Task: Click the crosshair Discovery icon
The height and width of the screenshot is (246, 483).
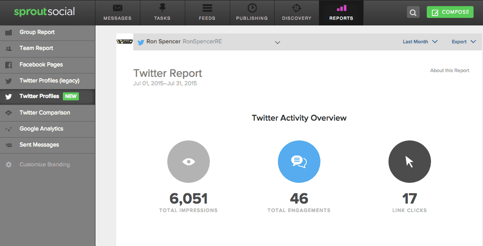Action: click(x=296, y=8)
